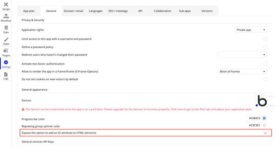Viewport: 276px width, 148px height.
Task: Open the Styles brush icon
Action: click(x=6, y=39)
